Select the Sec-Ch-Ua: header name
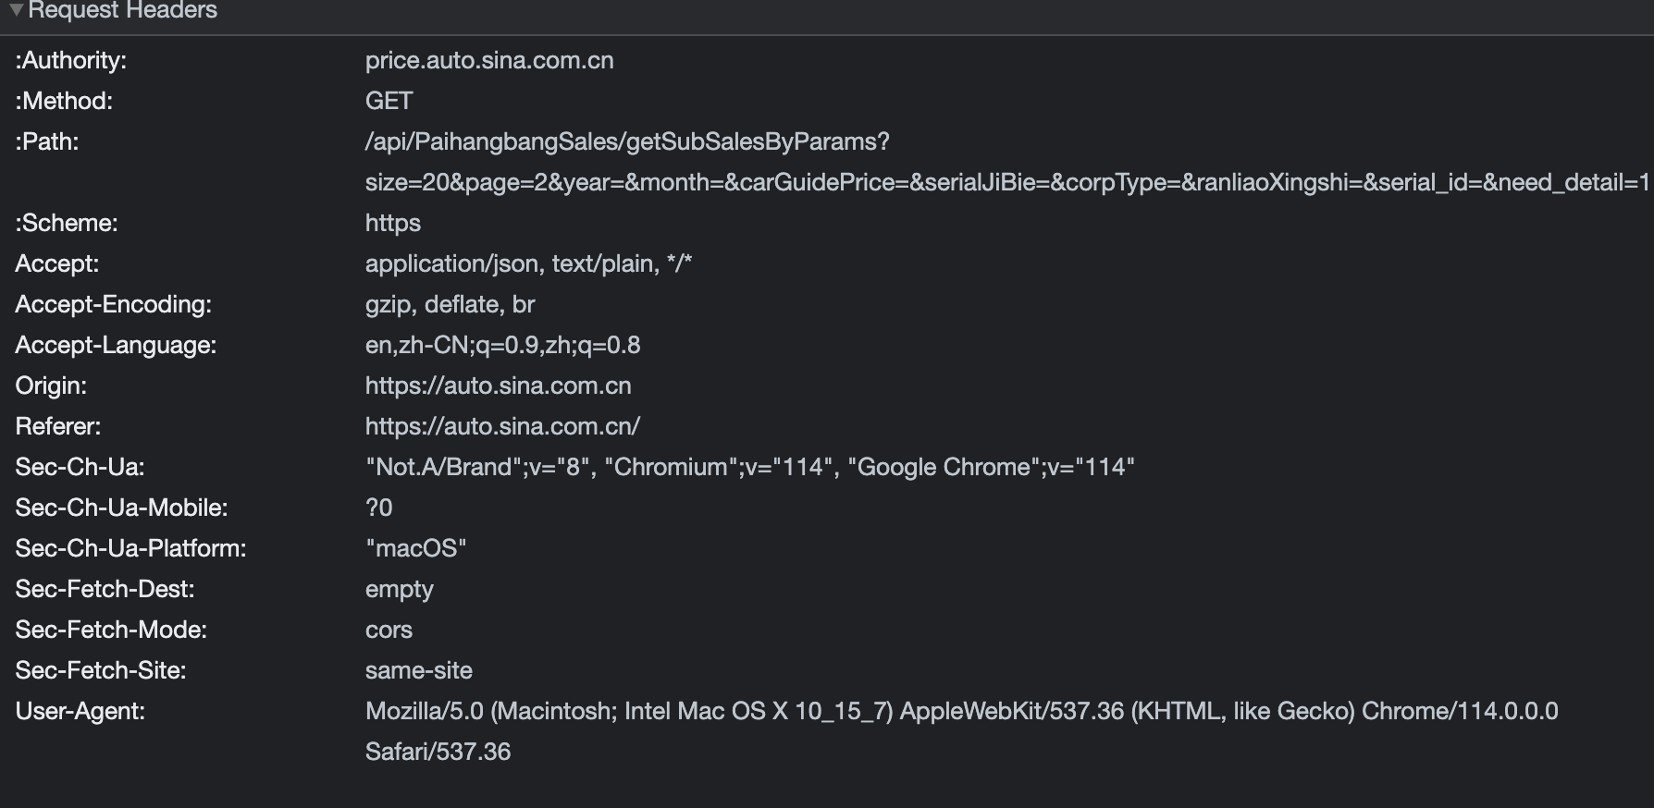This screenshot has width=1654, height=808. [x=80, y=467]
